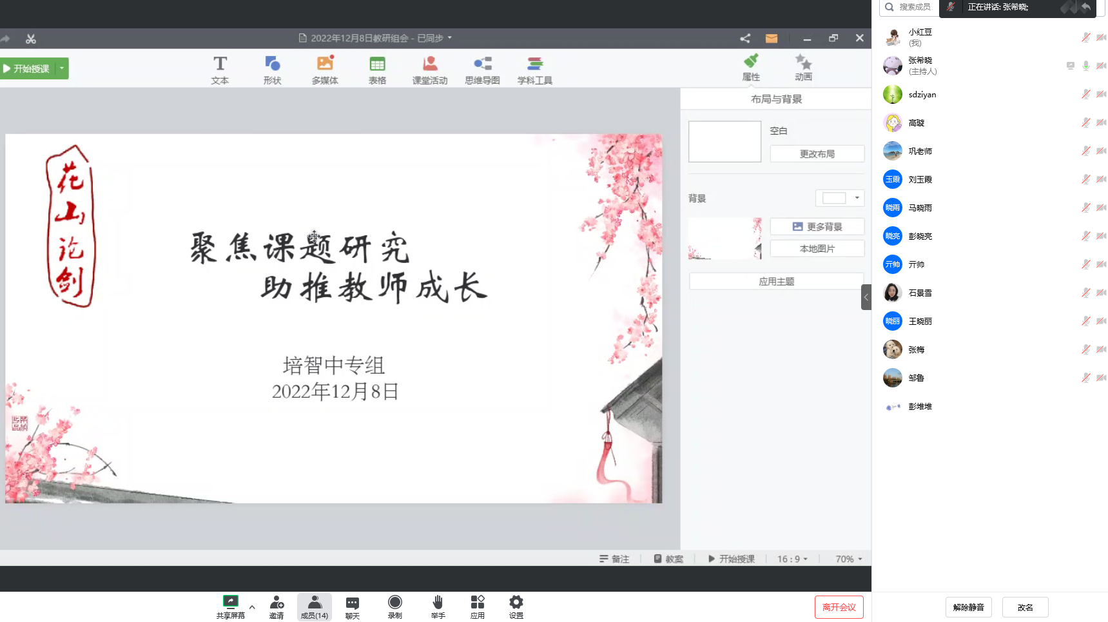The image size is (1108, 622).
Task: Switch to the 属性 properties tab
Action: click(x=751, y=68)
